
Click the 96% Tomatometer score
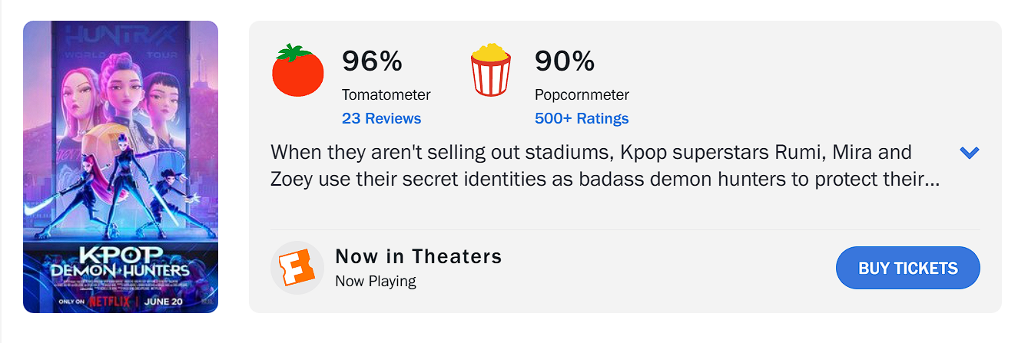pyautogui.click(x=372, y=61)
